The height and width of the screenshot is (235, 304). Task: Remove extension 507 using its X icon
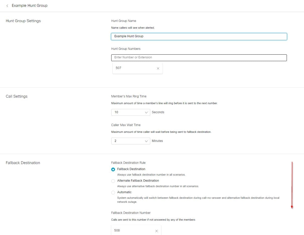158,68
